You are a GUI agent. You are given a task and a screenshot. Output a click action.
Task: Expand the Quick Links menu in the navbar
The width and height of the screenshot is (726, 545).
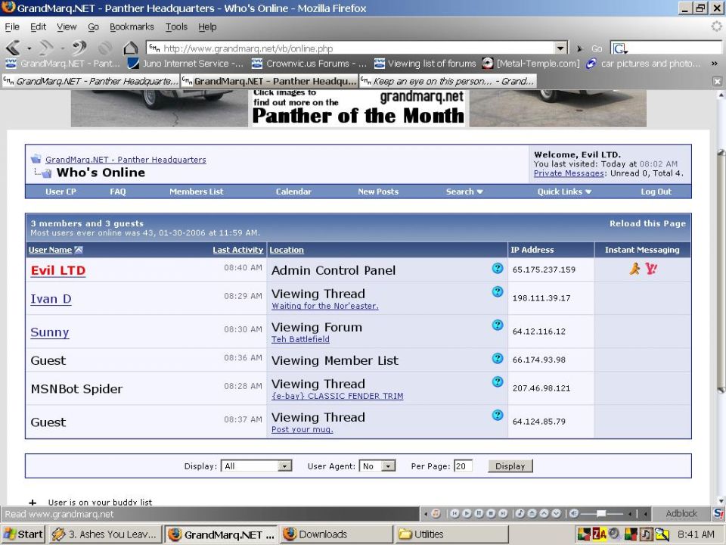point(564,192)
